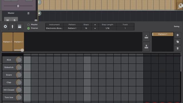Viewport: 183px width, 103px height.
Task: Change the Step Length 1/16 value
Action: point(108,28)
